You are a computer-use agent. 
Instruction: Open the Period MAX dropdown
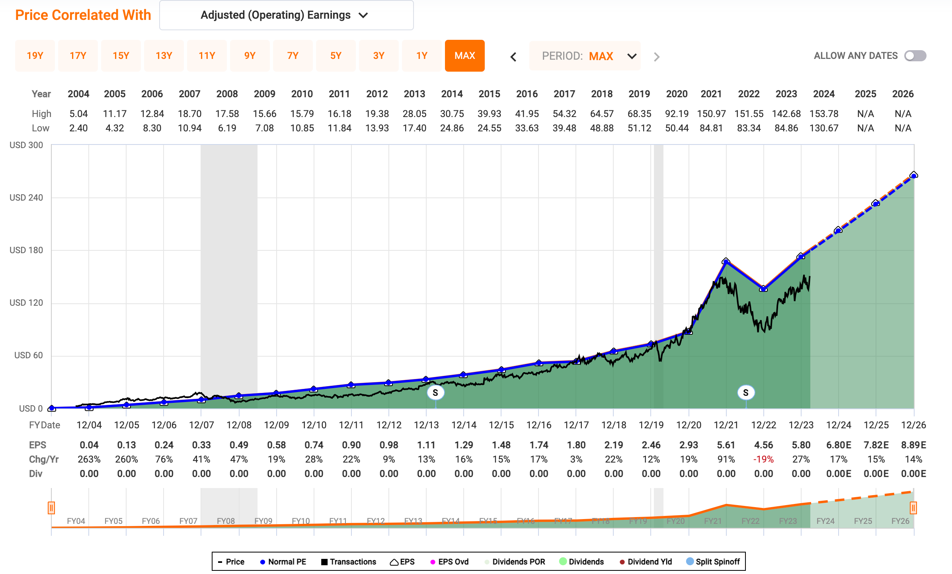585,56
